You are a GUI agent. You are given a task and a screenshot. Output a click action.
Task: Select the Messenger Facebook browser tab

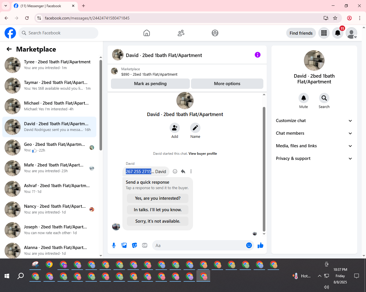click(x=45, y=6)
